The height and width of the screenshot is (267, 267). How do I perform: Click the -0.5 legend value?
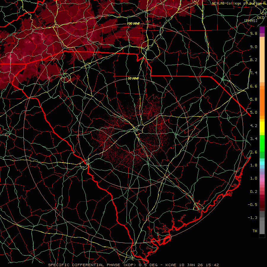(252, 204)
